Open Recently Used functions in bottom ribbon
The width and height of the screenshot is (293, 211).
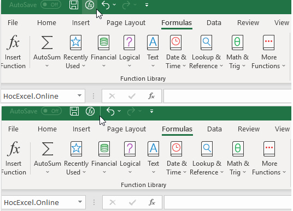[x=76, y=158]
